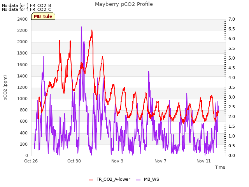Click the Nov 3 x-axis tick label
This screenshot has width=249, height=187.
[117, 161]
